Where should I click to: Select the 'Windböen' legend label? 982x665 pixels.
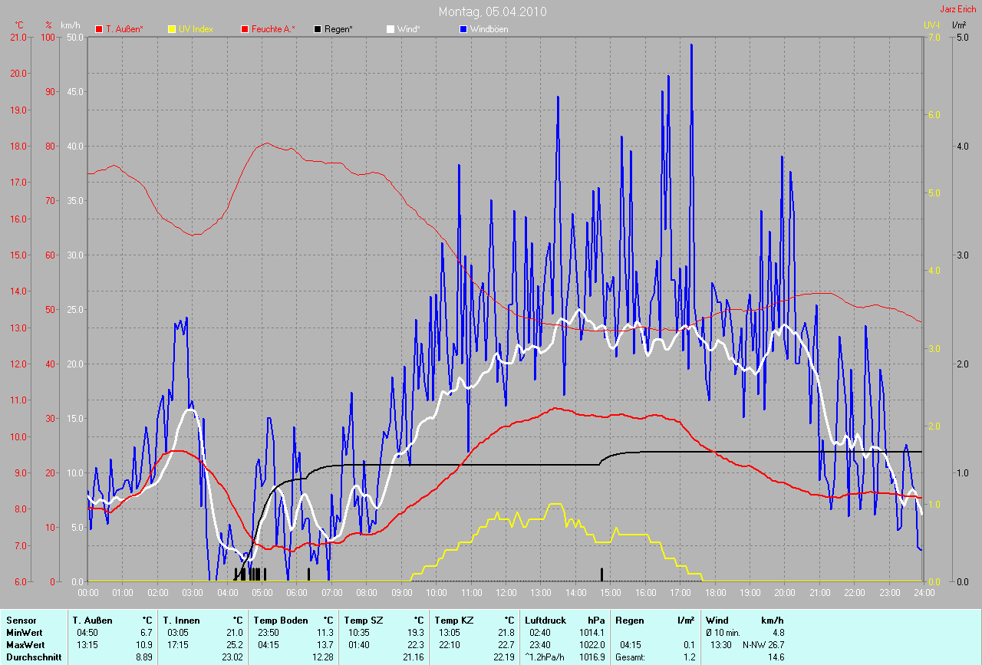tap(489, 29)
